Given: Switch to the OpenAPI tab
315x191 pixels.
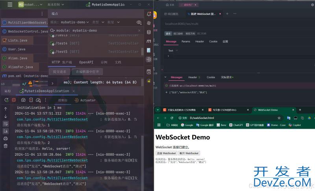Looking at the screenshot, I should tap(86, 62).
